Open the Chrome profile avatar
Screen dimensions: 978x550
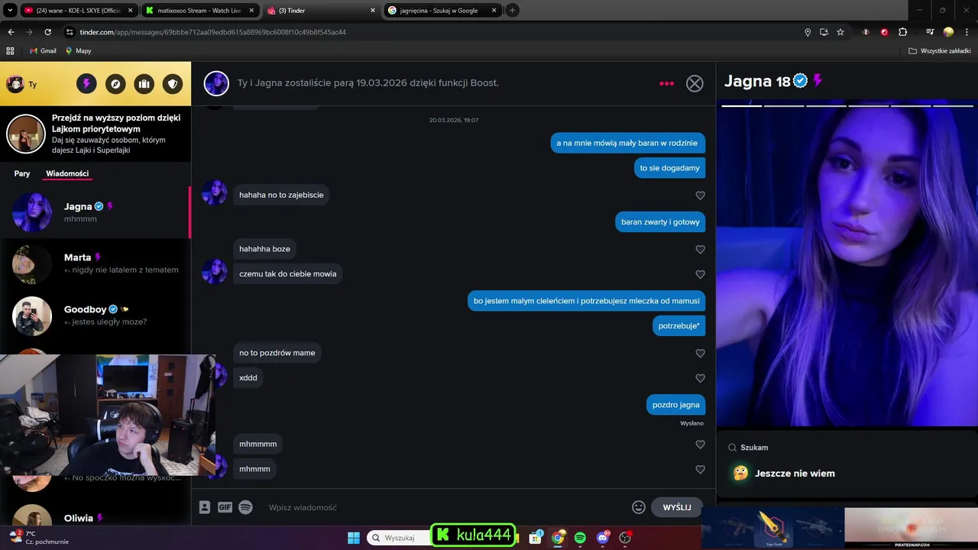pos(948,32)
